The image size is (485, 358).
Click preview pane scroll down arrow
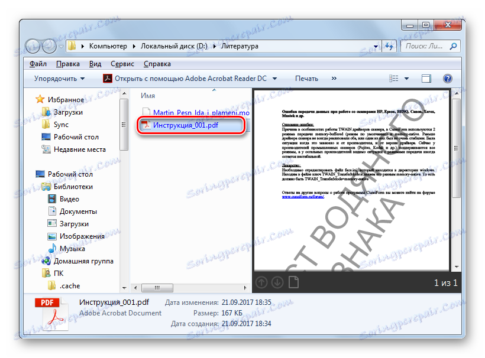coord(457,267)
